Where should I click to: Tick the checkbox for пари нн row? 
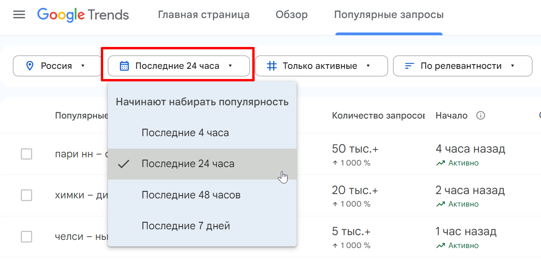pos(26,154)
